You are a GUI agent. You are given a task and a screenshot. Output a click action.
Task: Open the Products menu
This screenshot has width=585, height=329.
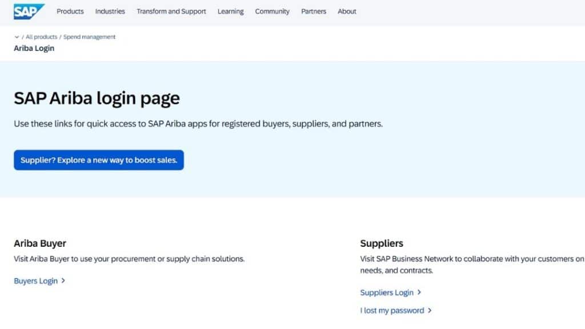(x=70, y=11)
